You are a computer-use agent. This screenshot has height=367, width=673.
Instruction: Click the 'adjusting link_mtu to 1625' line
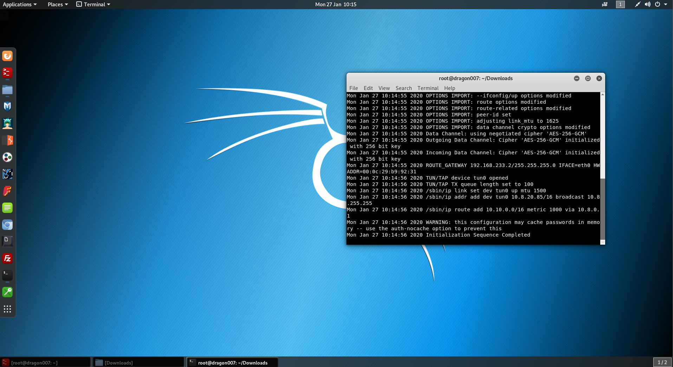point(453,121)
